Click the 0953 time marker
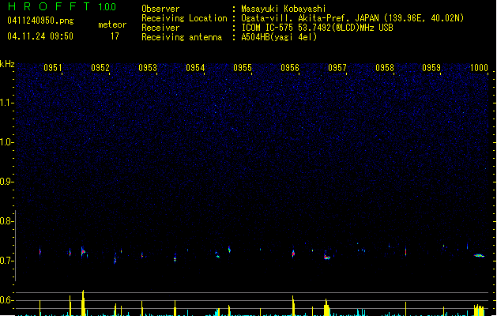The image size is (497, 316). (x=148, y=68)
